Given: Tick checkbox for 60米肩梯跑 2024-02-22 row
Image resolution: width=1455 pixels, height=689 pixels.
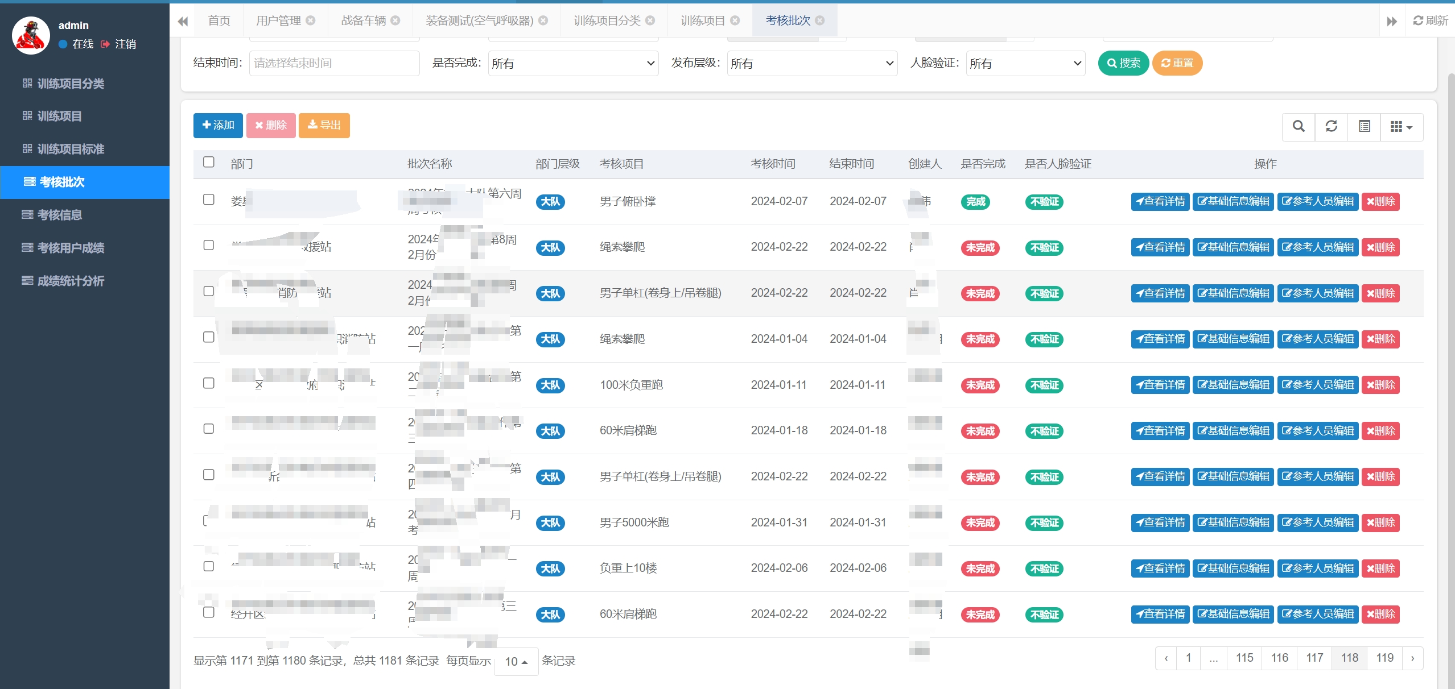Looking at the screenshot, I should [209, 612].
